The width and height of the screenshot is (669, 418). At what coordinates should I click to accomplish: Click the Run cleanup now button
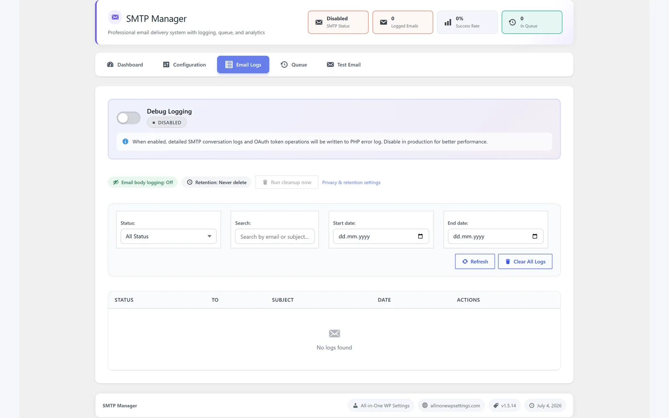point(287,182)
